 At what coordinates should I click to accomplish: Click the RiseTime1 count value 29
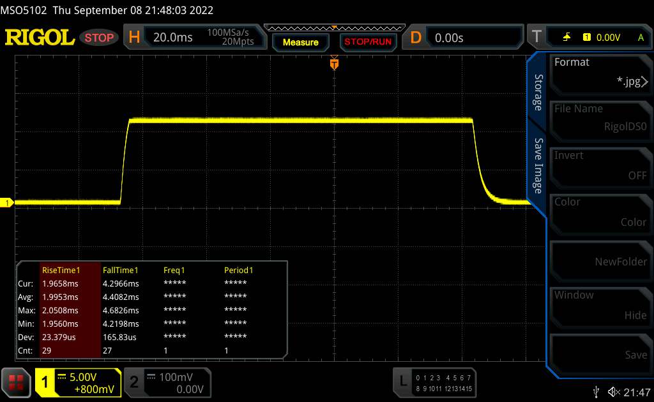[x=46, y=350]
